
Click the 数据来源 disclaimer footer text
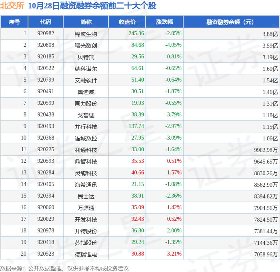(64, 268)
